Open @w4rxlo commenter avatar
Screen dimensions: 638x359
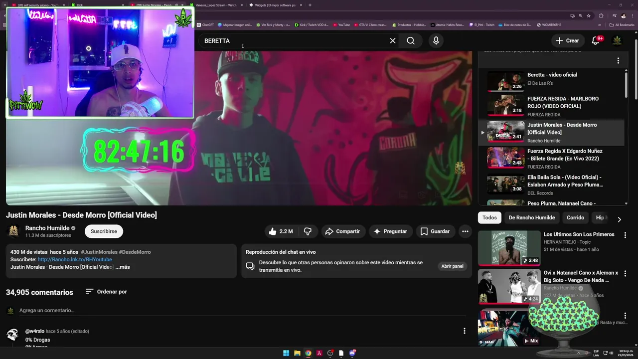(12, 334)
